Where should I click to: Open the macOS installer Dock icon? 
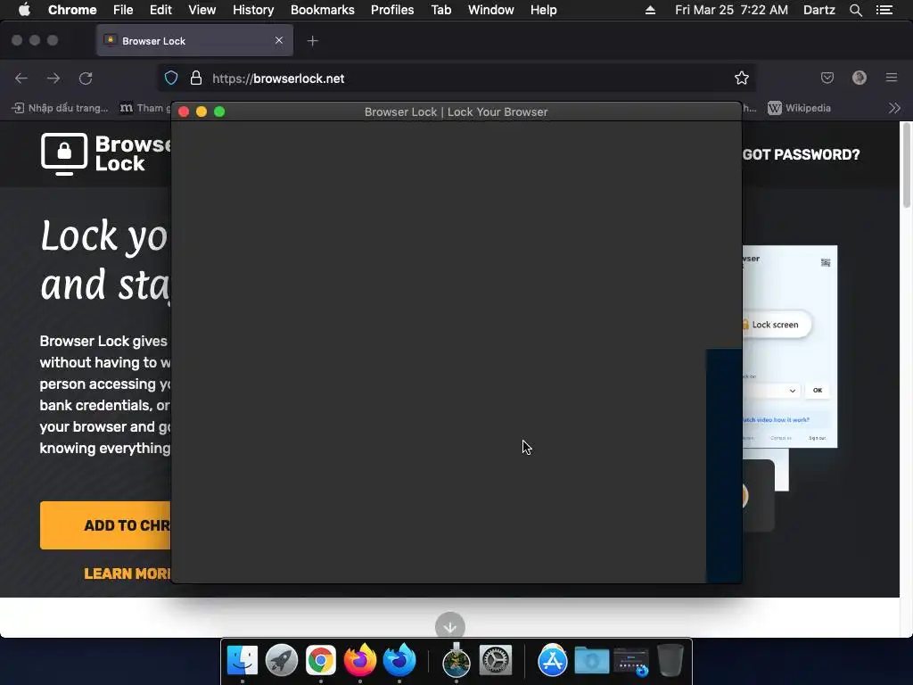[456, 660]
